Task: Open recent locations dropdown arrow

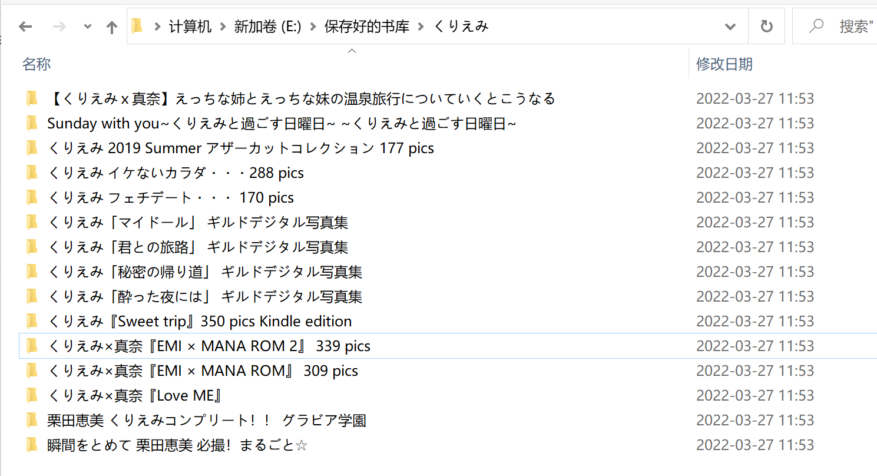Action: click(x=88, y=27)
